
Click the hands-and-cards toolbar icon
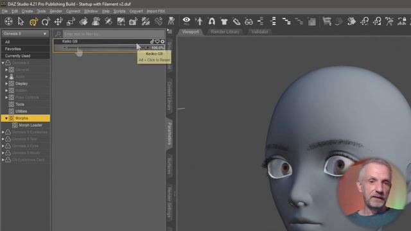[351, 21]
